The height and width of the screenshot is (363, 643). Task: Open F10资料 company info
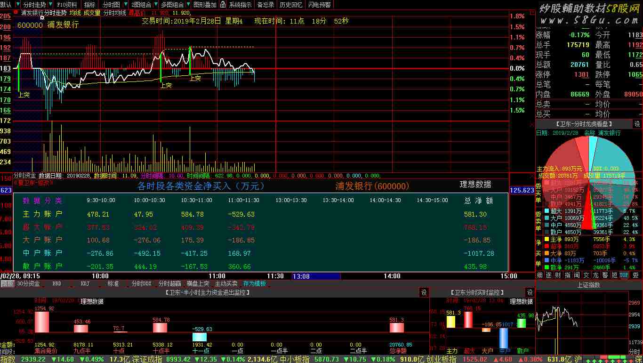[67, 4]
